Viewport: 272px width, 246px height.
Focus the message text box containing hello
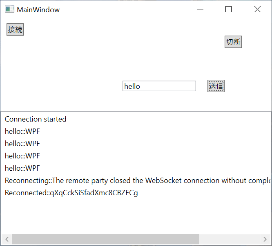click(x=159, y=86)
